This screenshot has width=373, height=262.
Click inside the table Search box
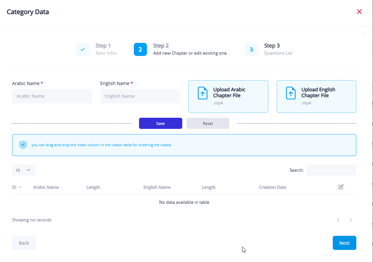(331, 170)
